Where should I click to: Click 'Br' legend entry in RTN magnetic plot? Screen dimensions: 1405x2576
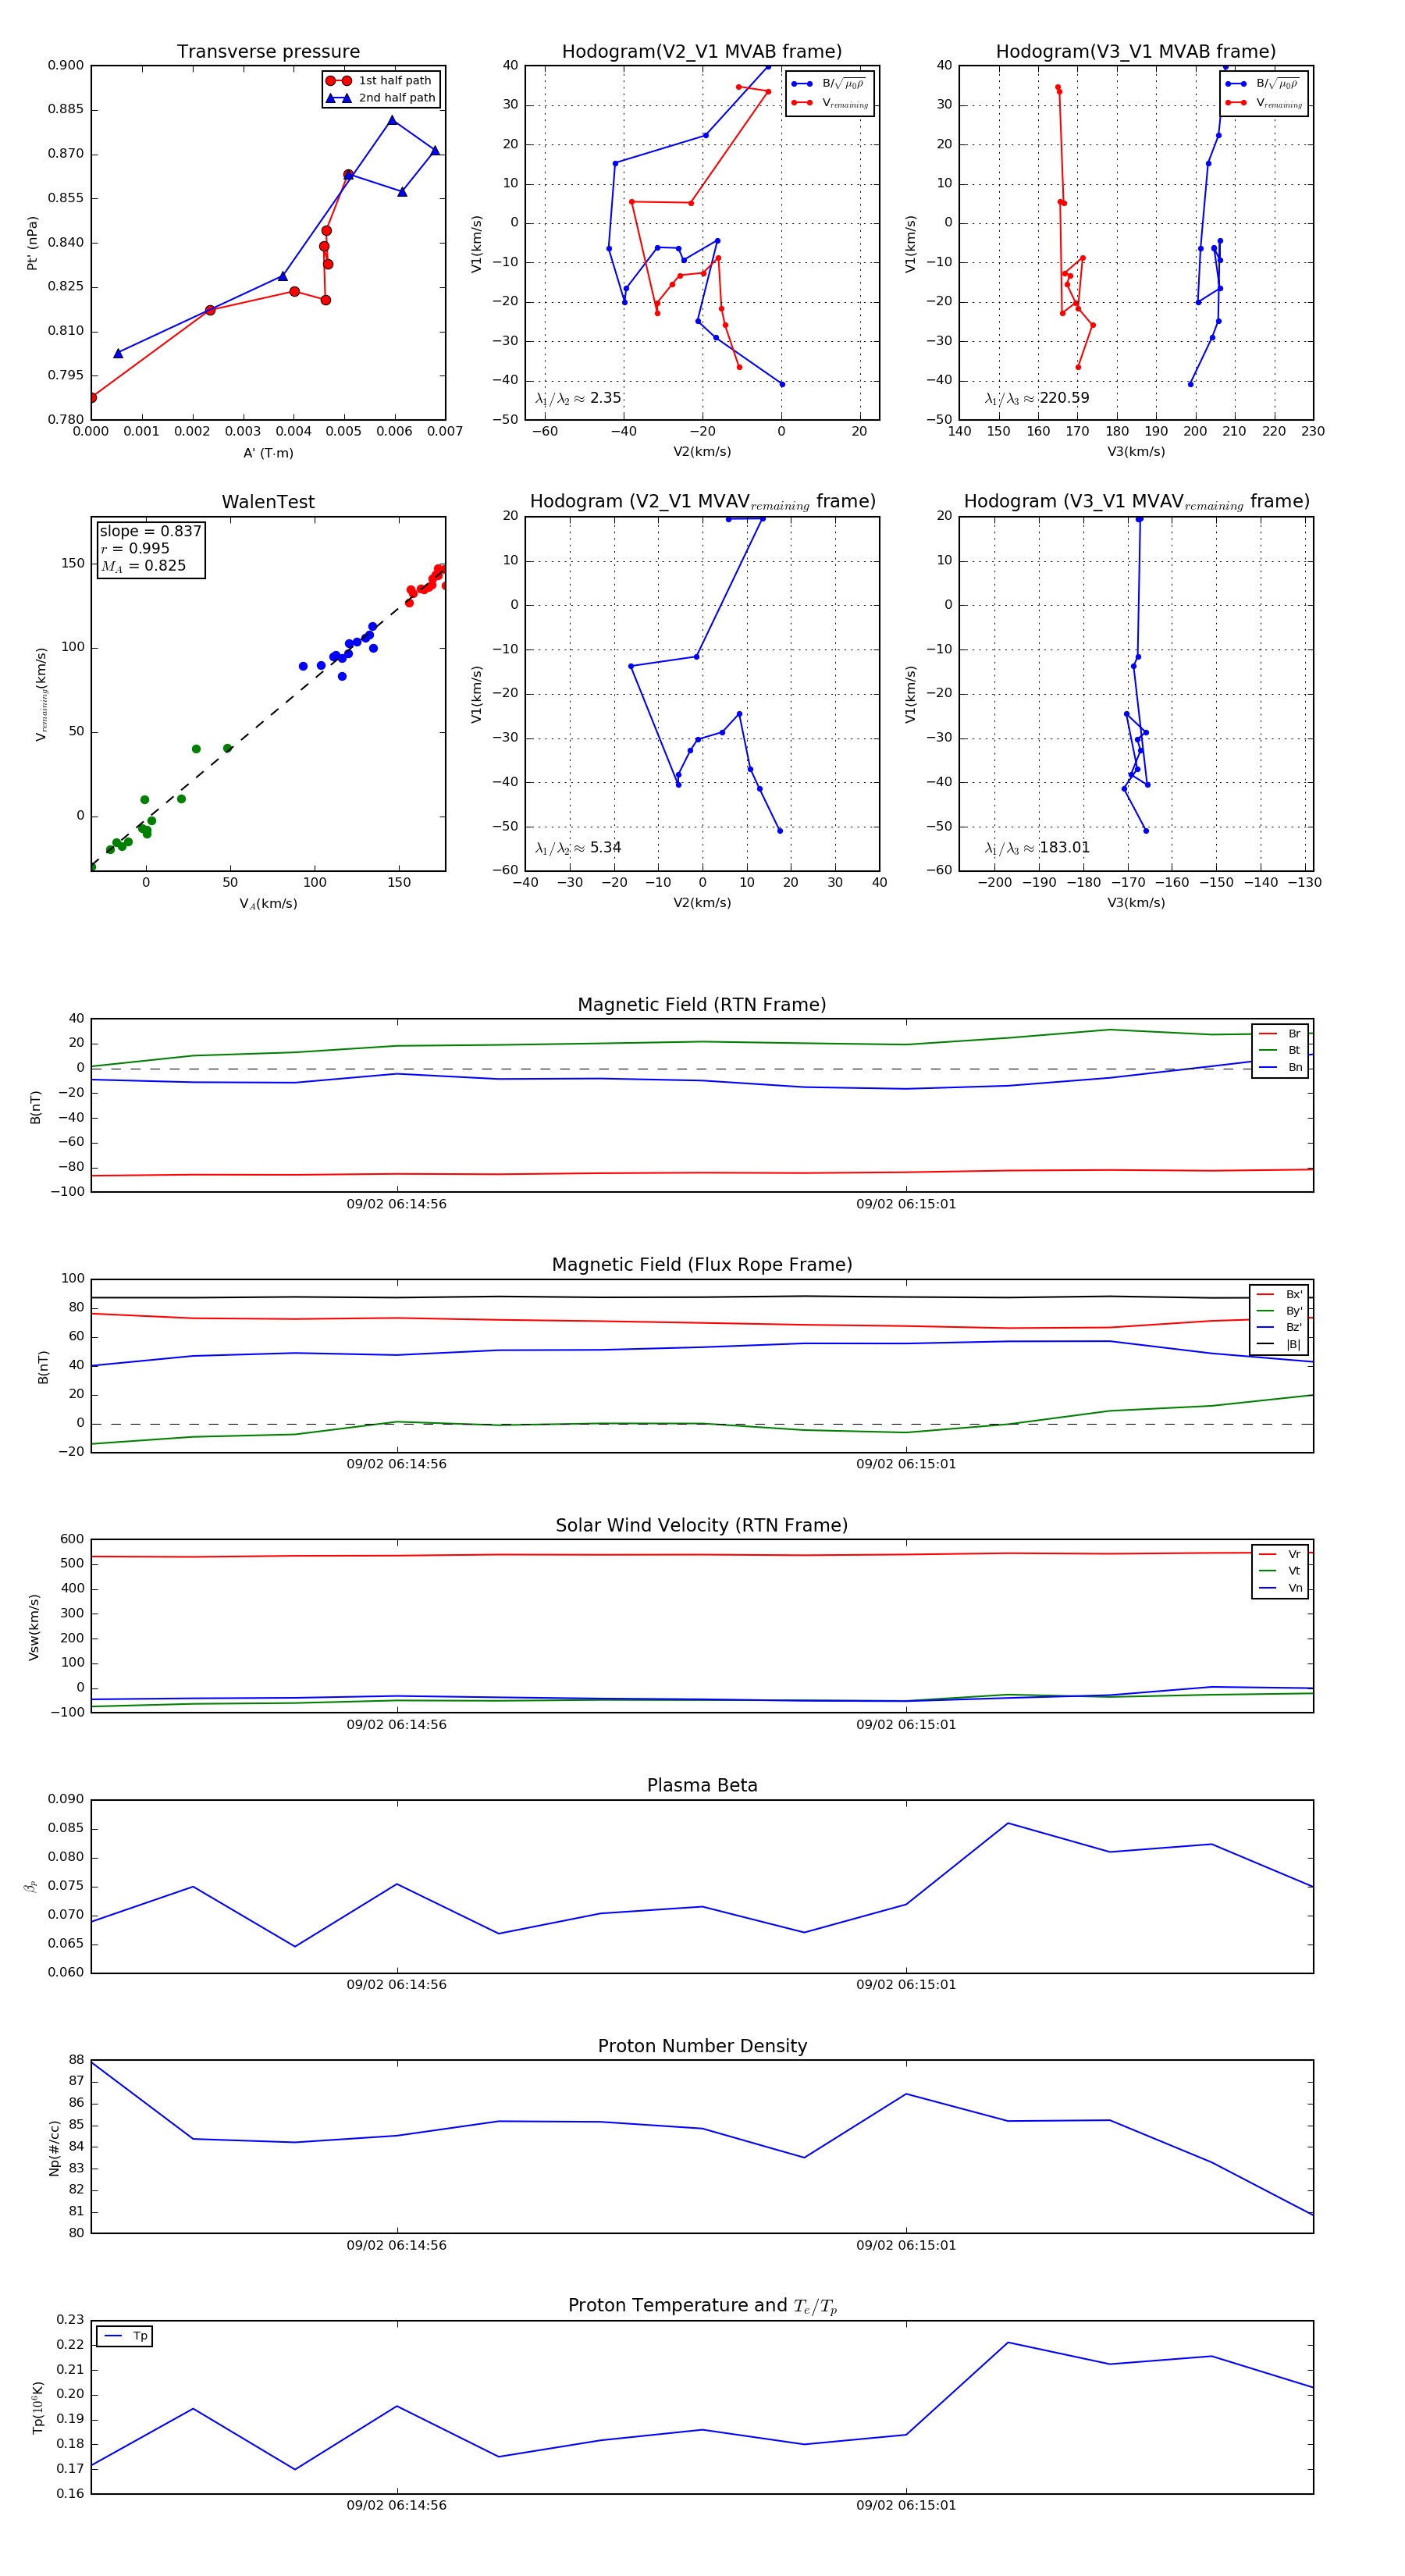[1280, 1034]
